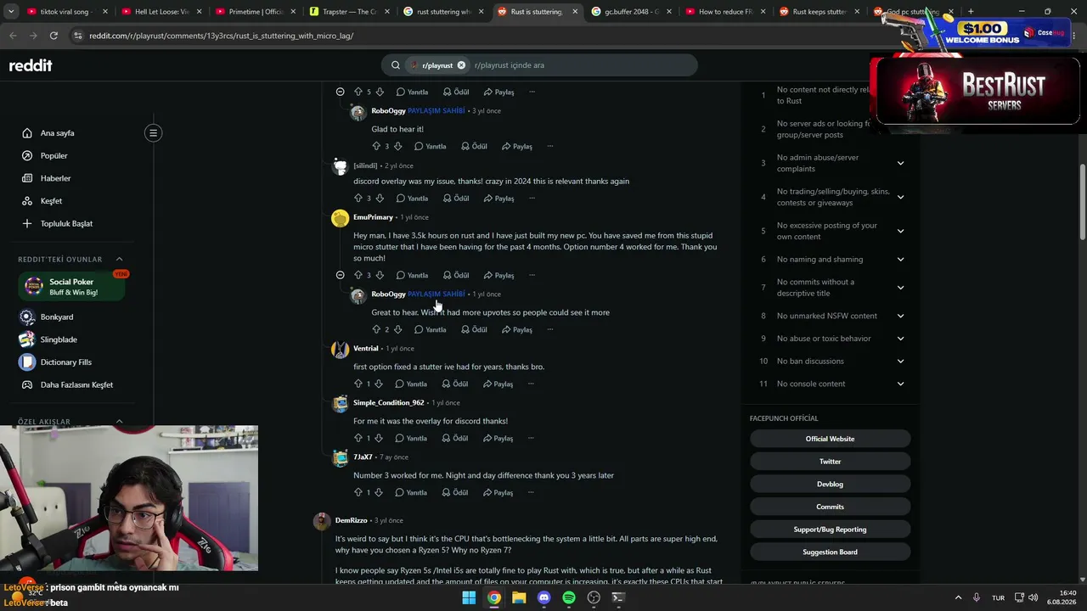Upvote the deleted user's discord overlay comment
This screenshot has width=1087, height=611.
358,198
